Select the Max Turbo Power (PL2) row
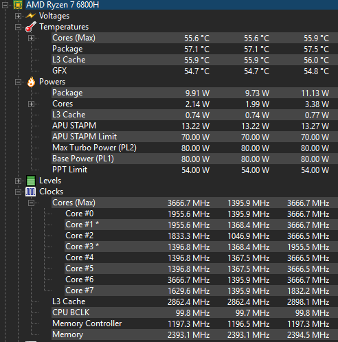338x342 pixels. [194, 148]
